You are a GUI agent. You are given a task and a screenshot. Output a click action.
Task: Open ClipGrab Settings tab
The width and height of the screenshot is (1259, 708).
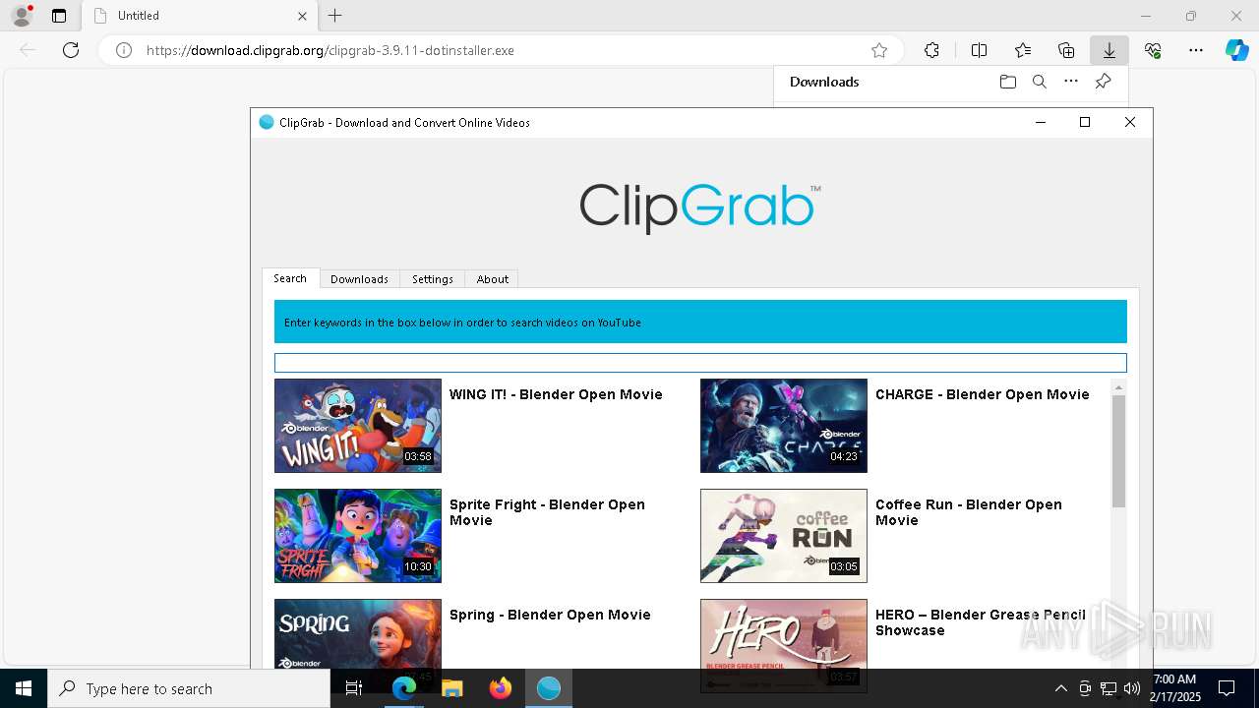(x=433, y=279)
